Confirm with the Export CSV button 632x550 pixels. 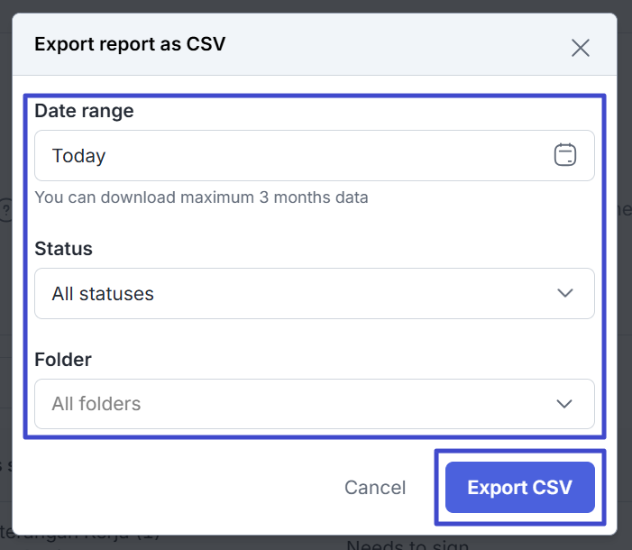point(520,487)
